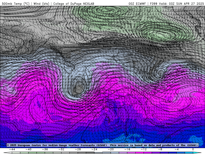Click the '00Z ECMWF' model run label
Viewport: 205px width, 154px height.
137,4
